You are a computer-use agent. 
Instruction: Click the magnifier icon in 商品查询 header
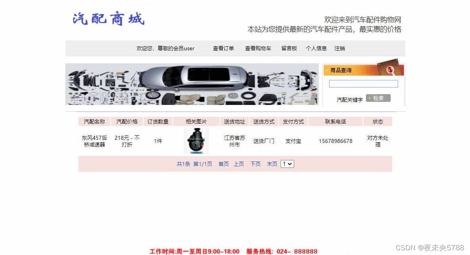[390, 70]
